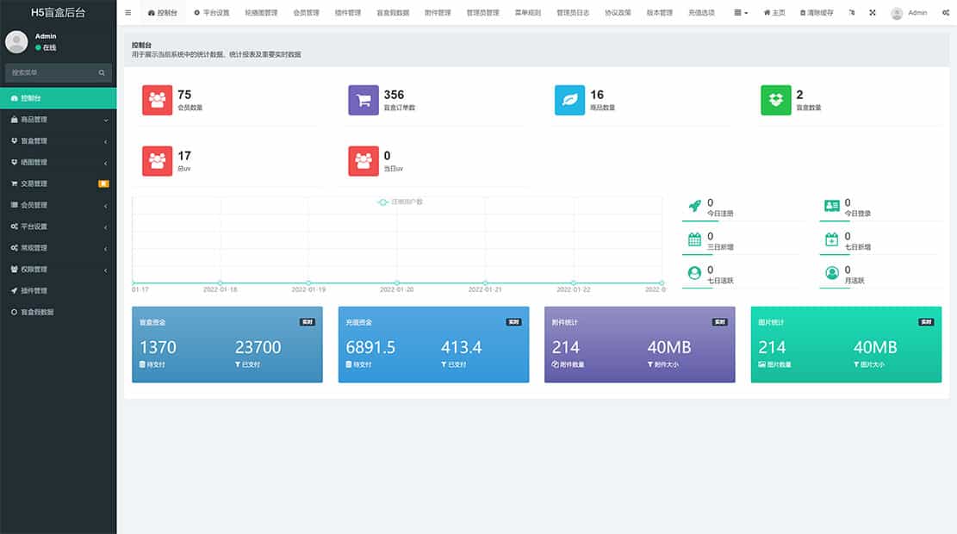Click the 搜索菜单 search input field
The height and width of the screenshot is (534, 957).
[x=52, y=73]
